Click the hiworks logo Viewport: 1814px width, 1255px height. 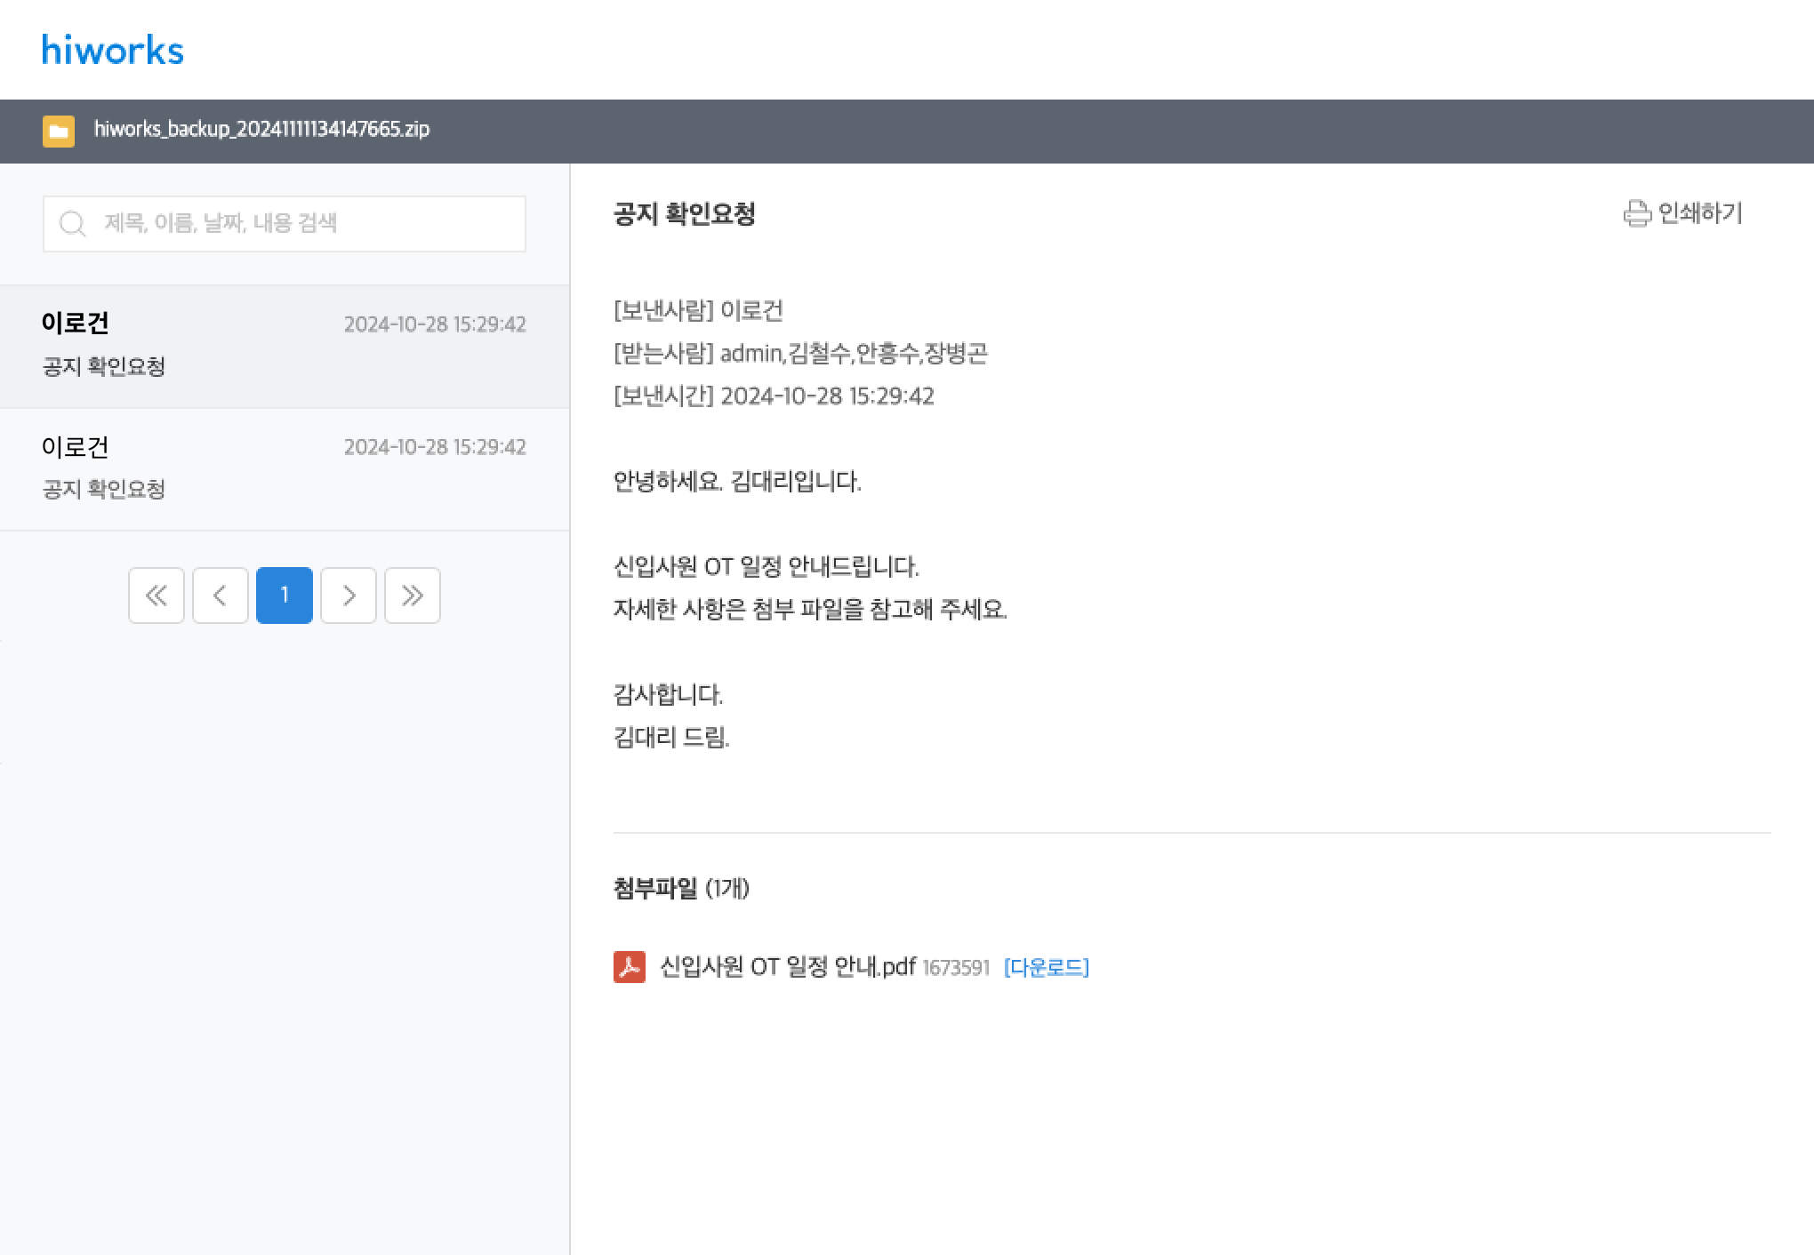pos(113,50)
